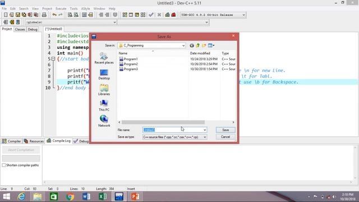Select the Compiler bottom tab
This screenshot has width=359, height=202.
(x=11, y=141)
